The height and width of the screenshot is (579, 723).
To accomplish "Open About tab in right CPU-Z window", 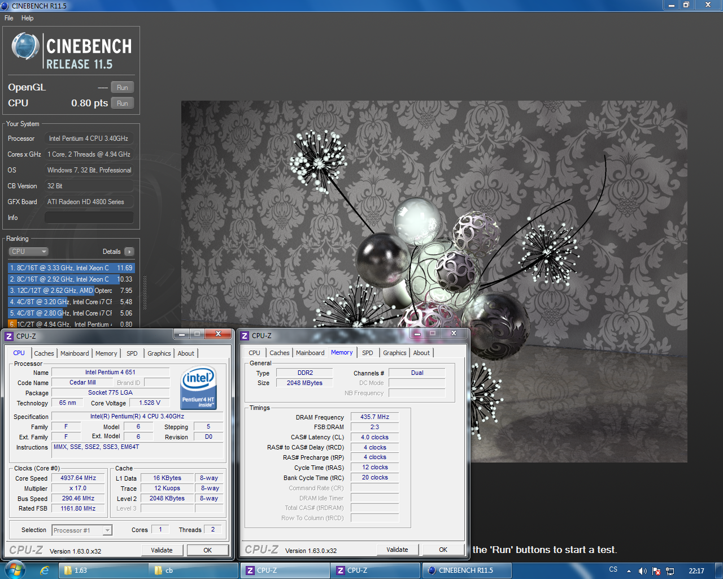I will pos(421,353).
